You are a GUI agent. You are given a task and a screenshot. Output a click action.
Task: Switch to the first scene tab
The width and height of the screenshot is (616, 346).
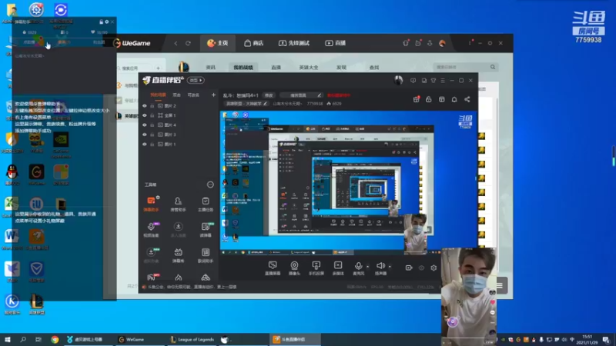tap(158, 95)
